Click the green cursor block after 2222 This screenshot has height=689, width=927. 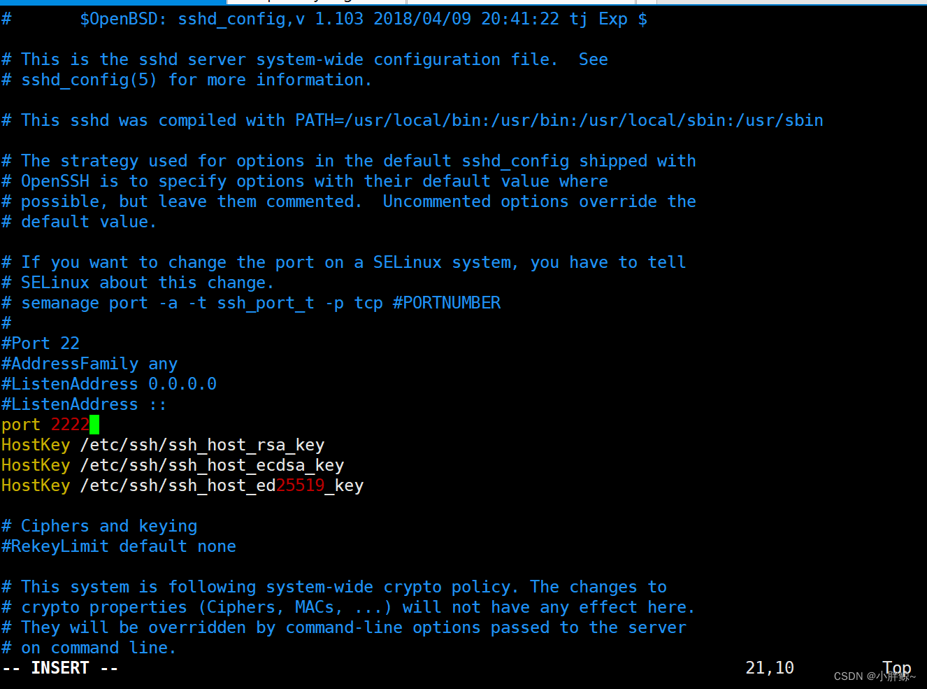click(x=94, y=425)
